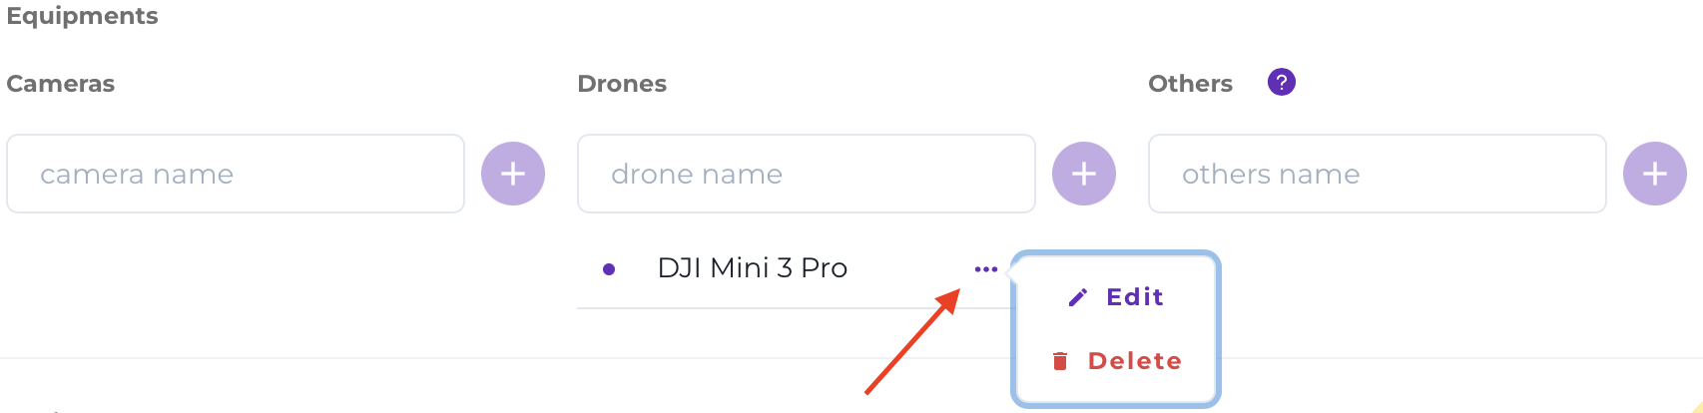
Task: Click the Cameras column label
Action: pos(61,84)
